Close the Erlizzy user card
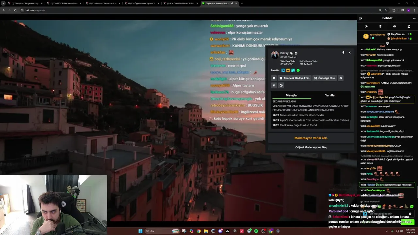418x235 pixels. coord(349,52)
